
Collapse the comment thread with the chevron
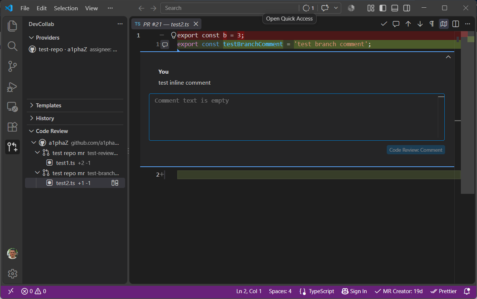(x=448, y=57)
